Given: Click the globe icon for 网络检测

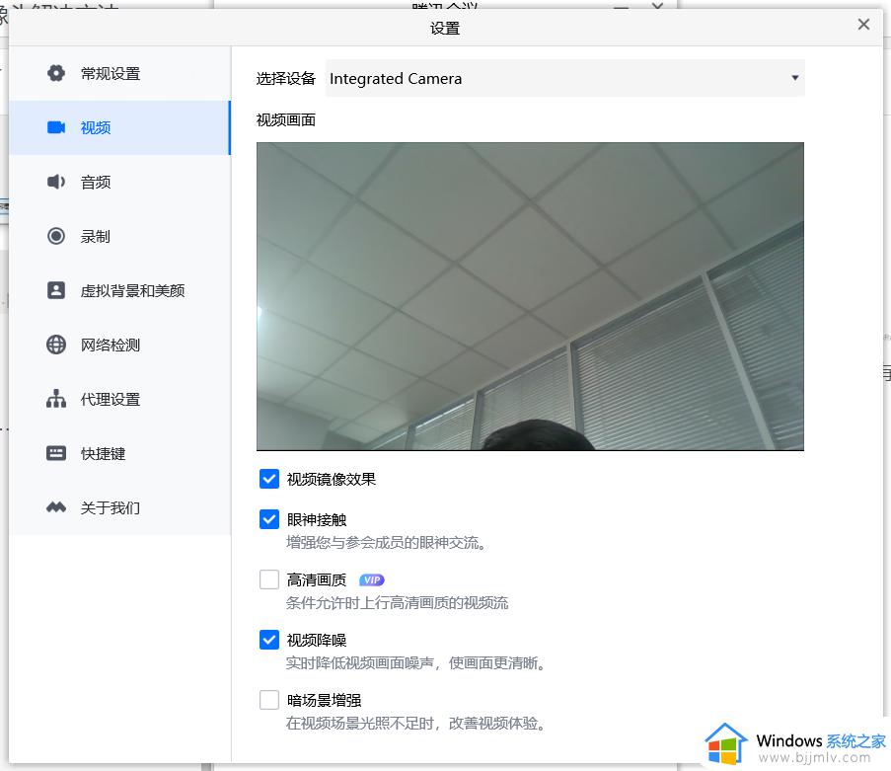Looking at the screenshot, I should pyautogui.click(x=55, y=345).
